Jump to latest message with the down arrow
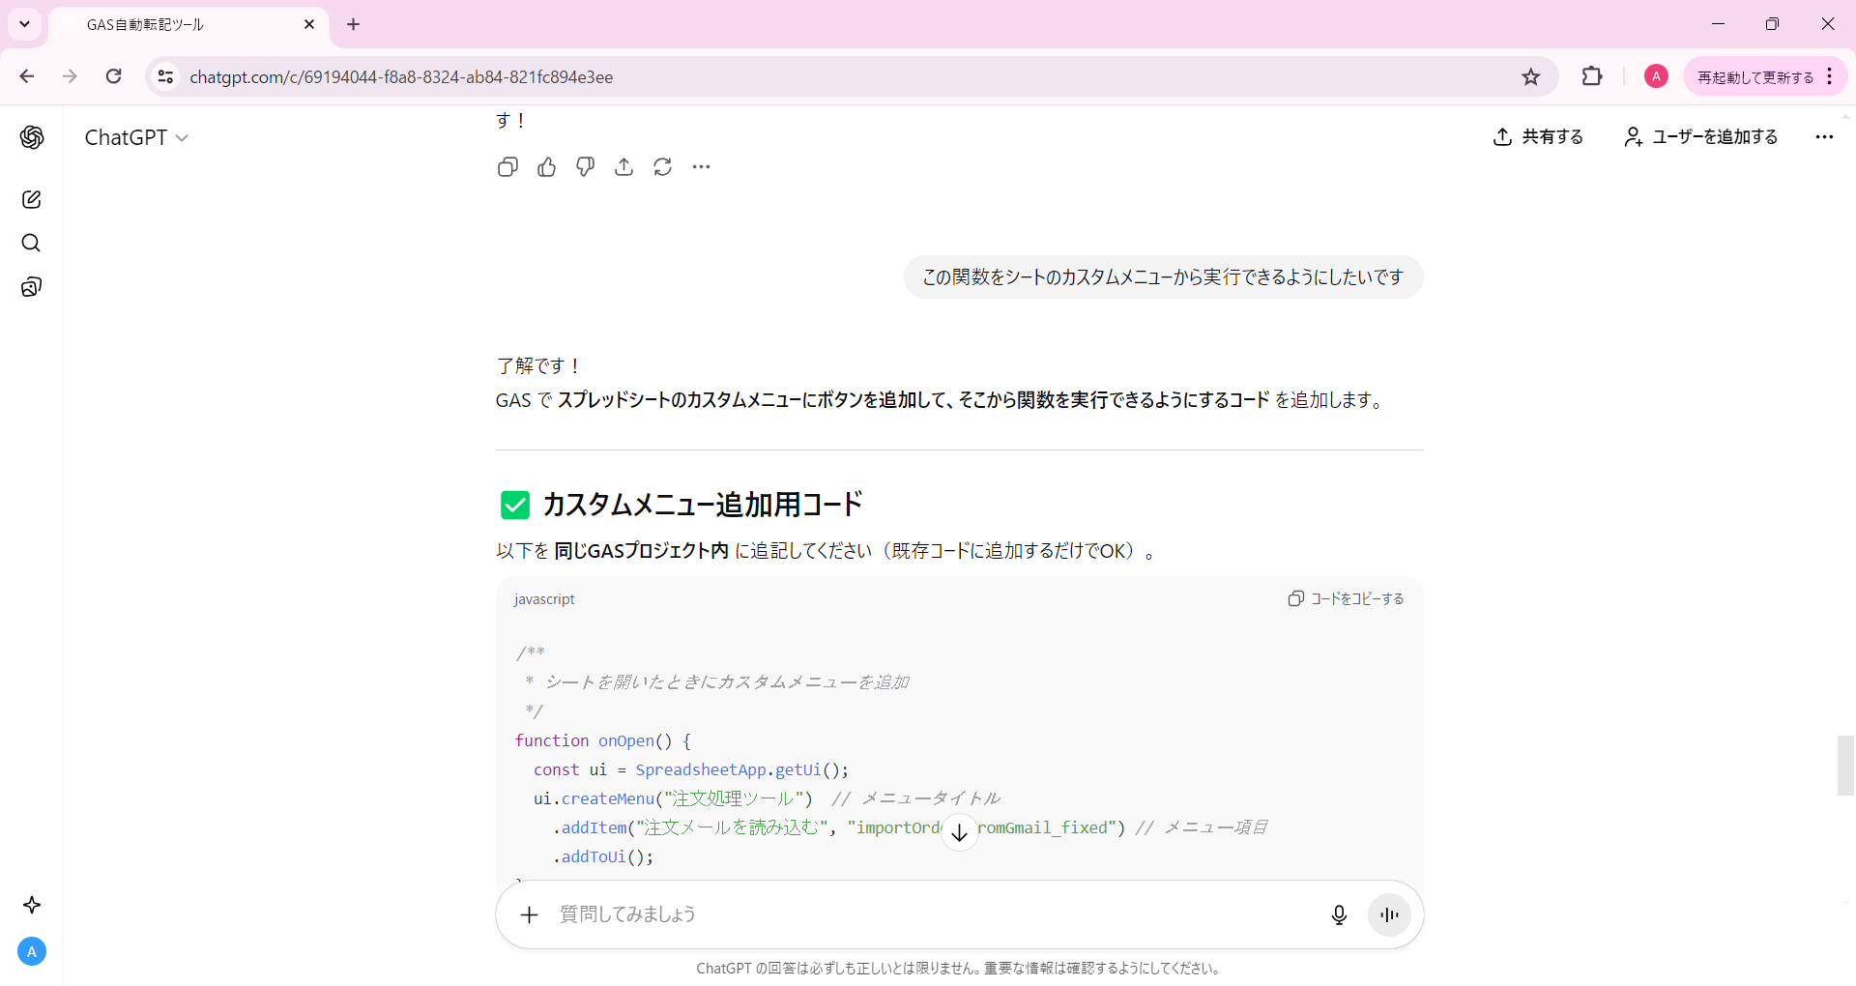Image resolution: width=1856 pixels, height=986 pixels. pos(959,831)
